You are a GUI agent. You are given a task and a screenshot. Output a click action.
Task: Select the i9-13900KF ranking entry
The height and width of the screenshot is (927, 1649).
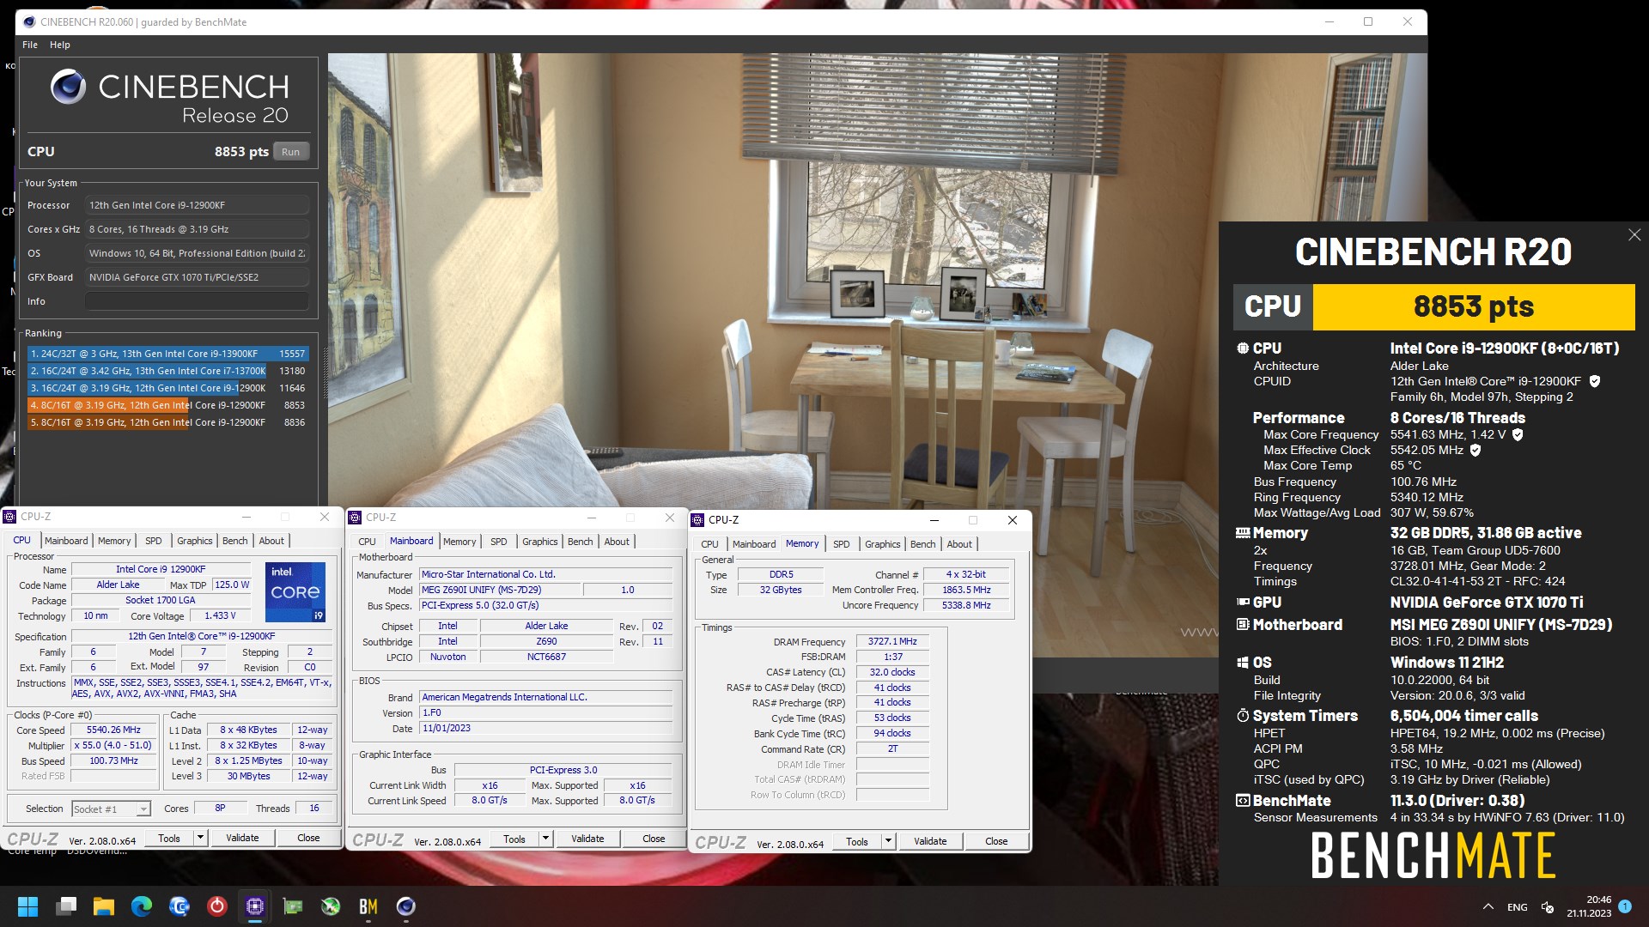tap(167, 354)
